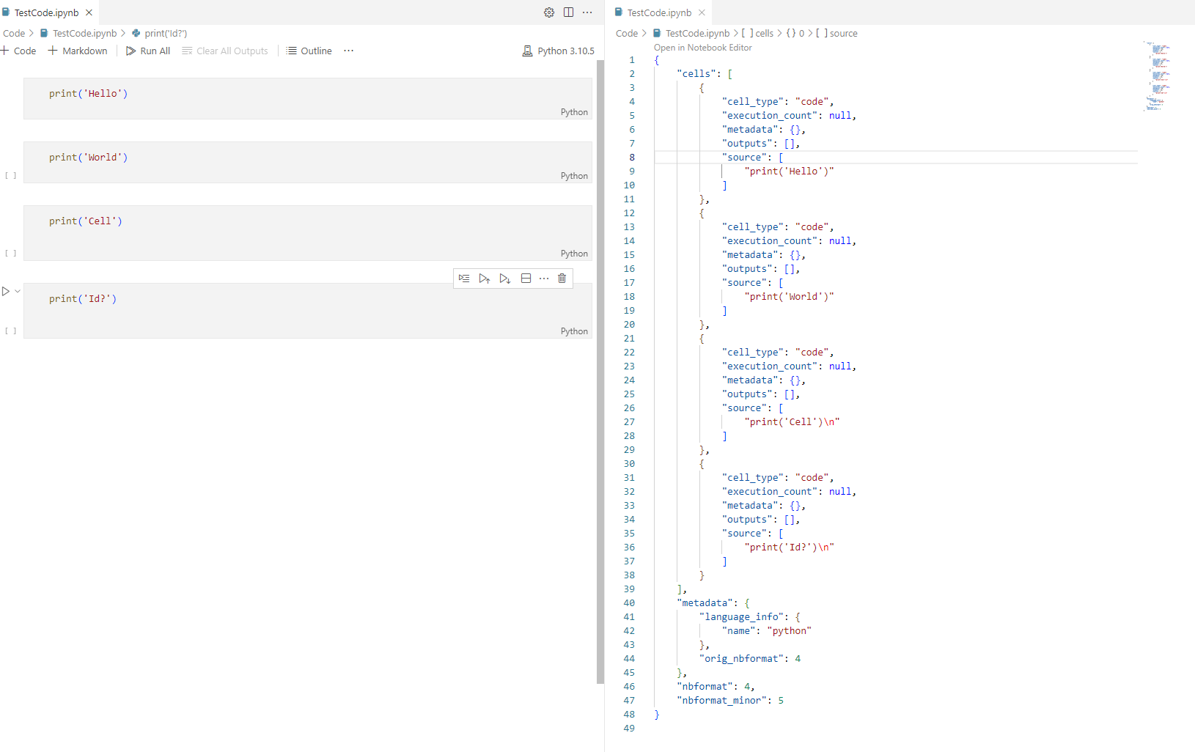
Task: Split the print('Id?') cell
Action: (526, 278)
